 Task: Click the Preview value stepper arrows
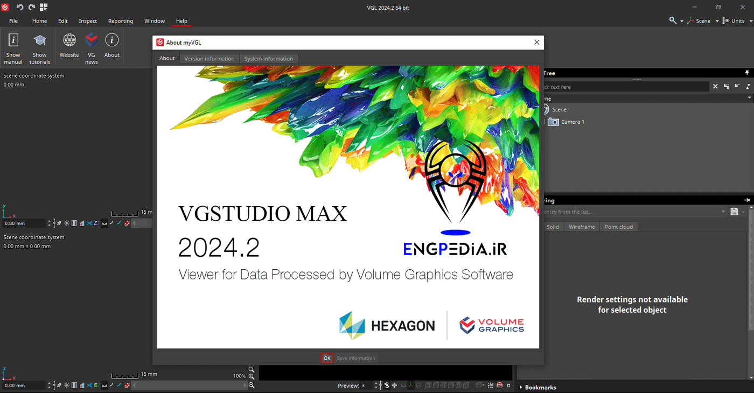pyautogui.click(x=376, y=385)
